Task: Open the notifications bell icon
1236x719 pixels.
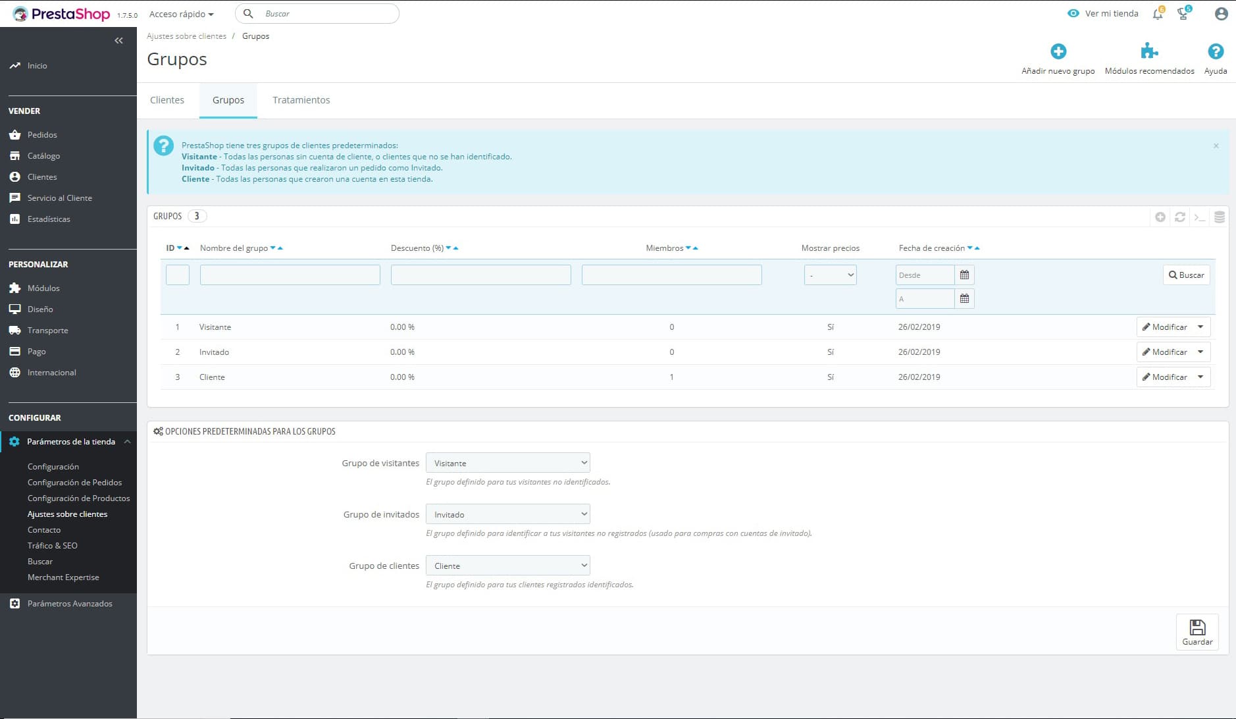Action: tap(1158, 14)
